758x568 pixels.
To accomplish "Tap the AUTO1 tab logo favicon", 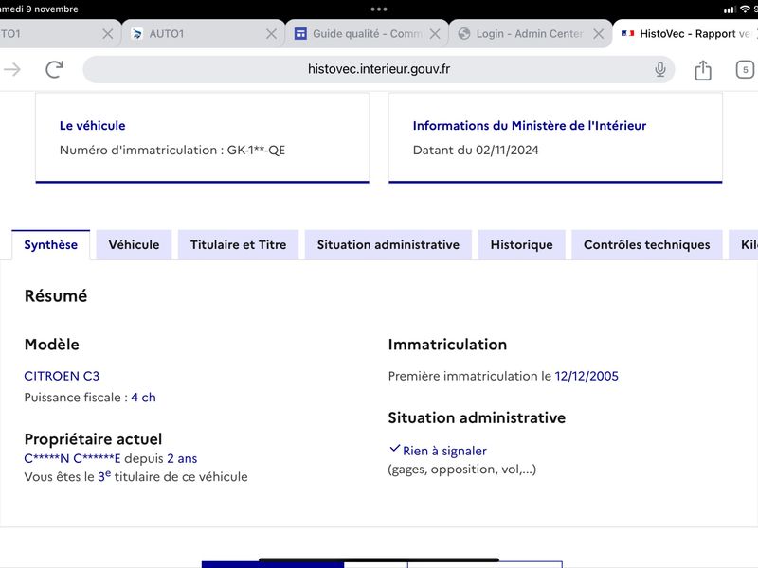I will tap(137, 33).
